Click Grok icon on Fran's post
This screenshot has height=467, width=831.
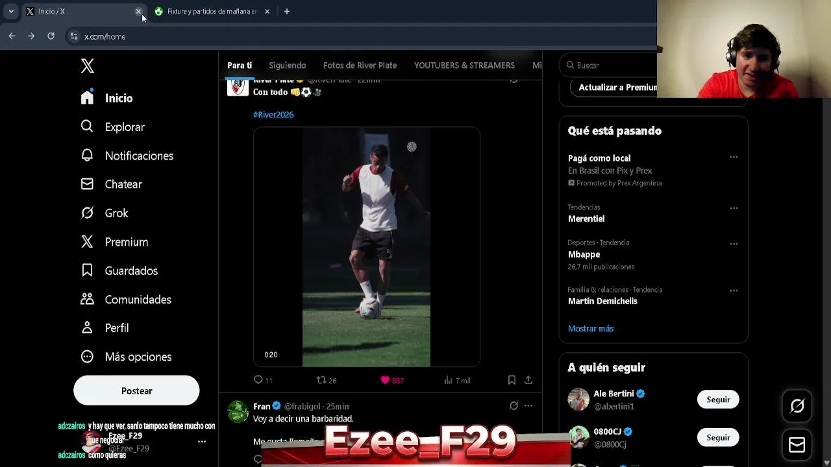coord(514,406)
